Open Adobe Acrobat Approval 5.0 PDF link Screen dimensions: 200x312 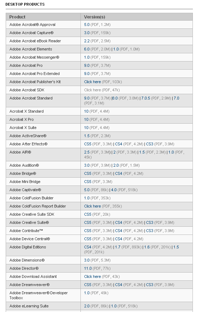coord(86,25)
